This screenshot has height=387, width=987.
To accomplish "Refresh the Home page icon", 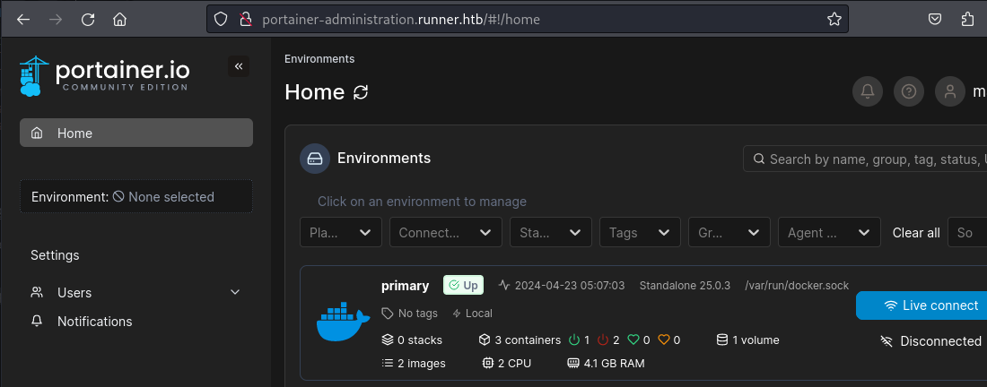I will (361, 92).
